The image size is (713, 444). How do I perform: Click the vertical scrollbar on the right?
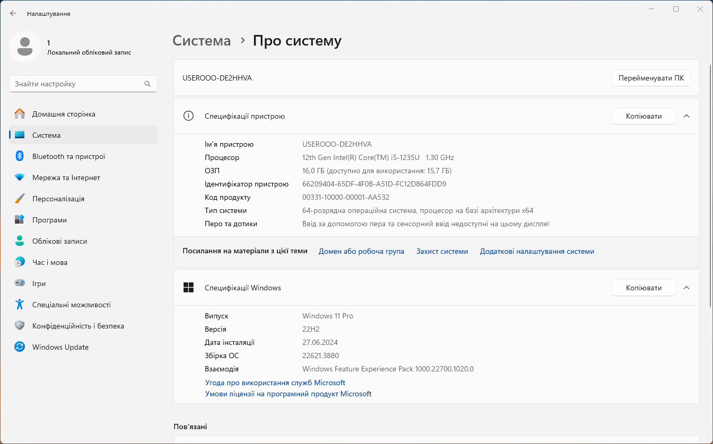tap(710, 185)
